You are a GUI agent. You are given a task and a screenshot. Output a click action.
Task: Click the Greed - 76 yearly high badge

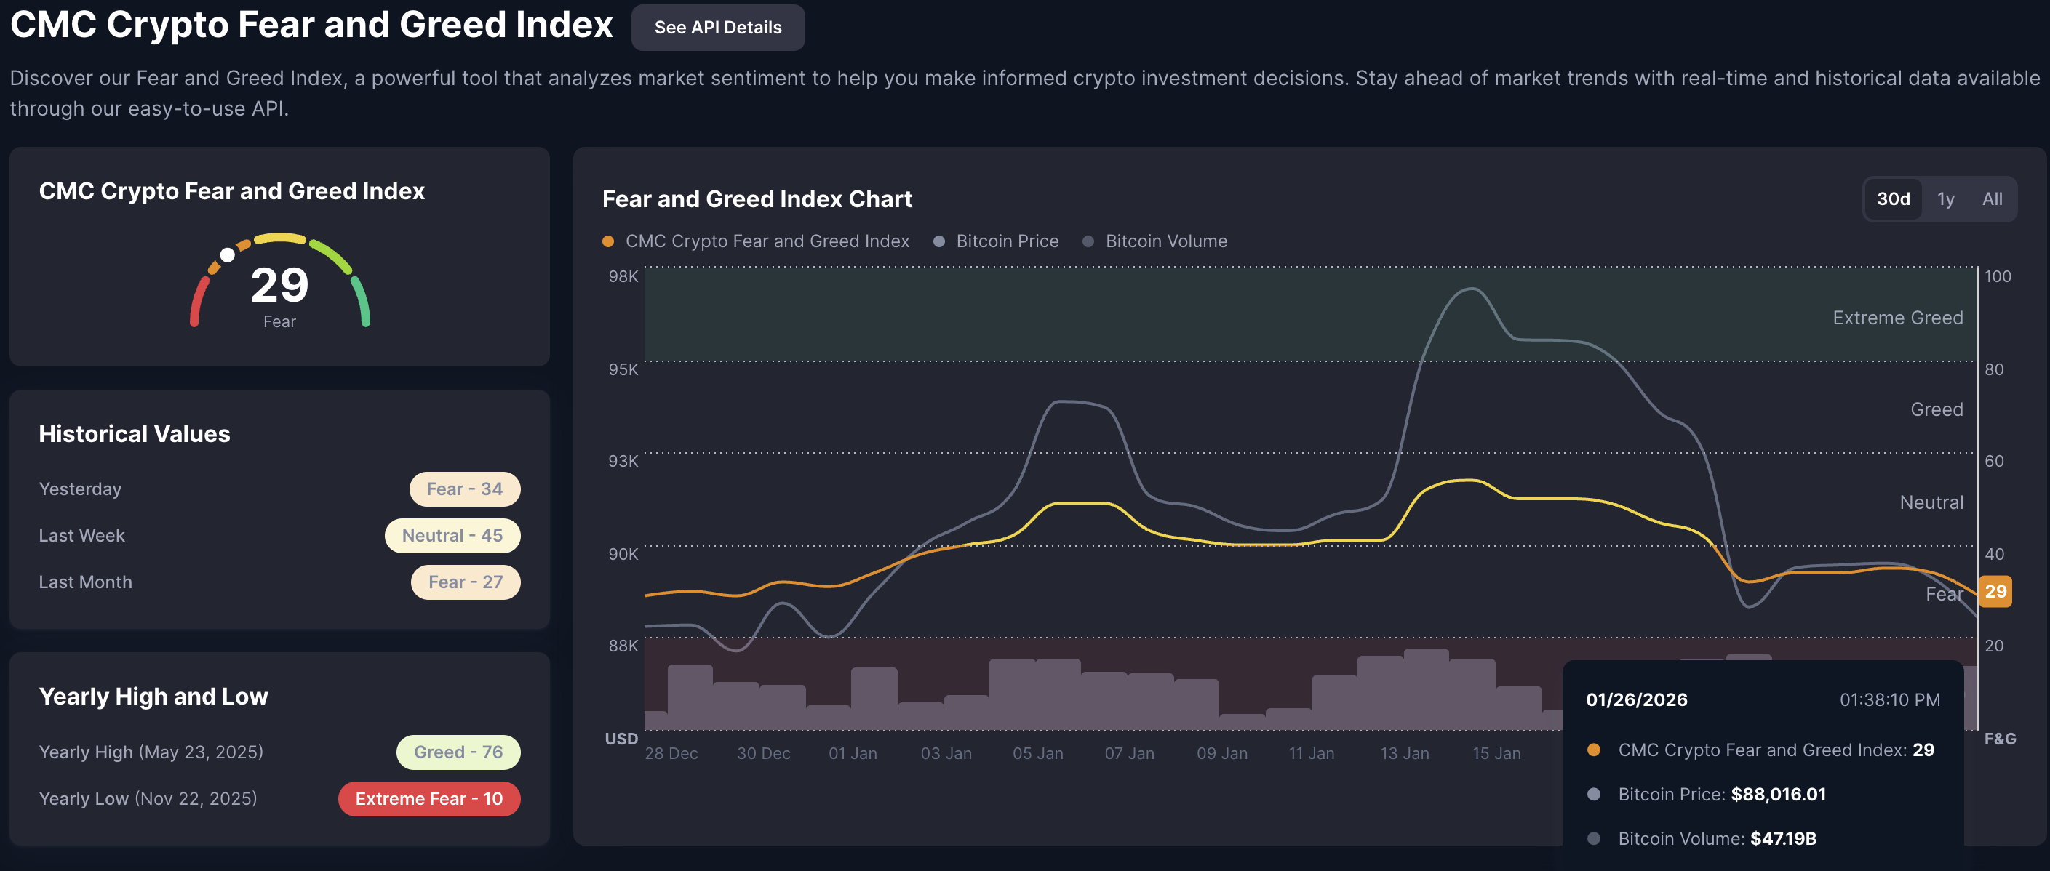[458, 752]
